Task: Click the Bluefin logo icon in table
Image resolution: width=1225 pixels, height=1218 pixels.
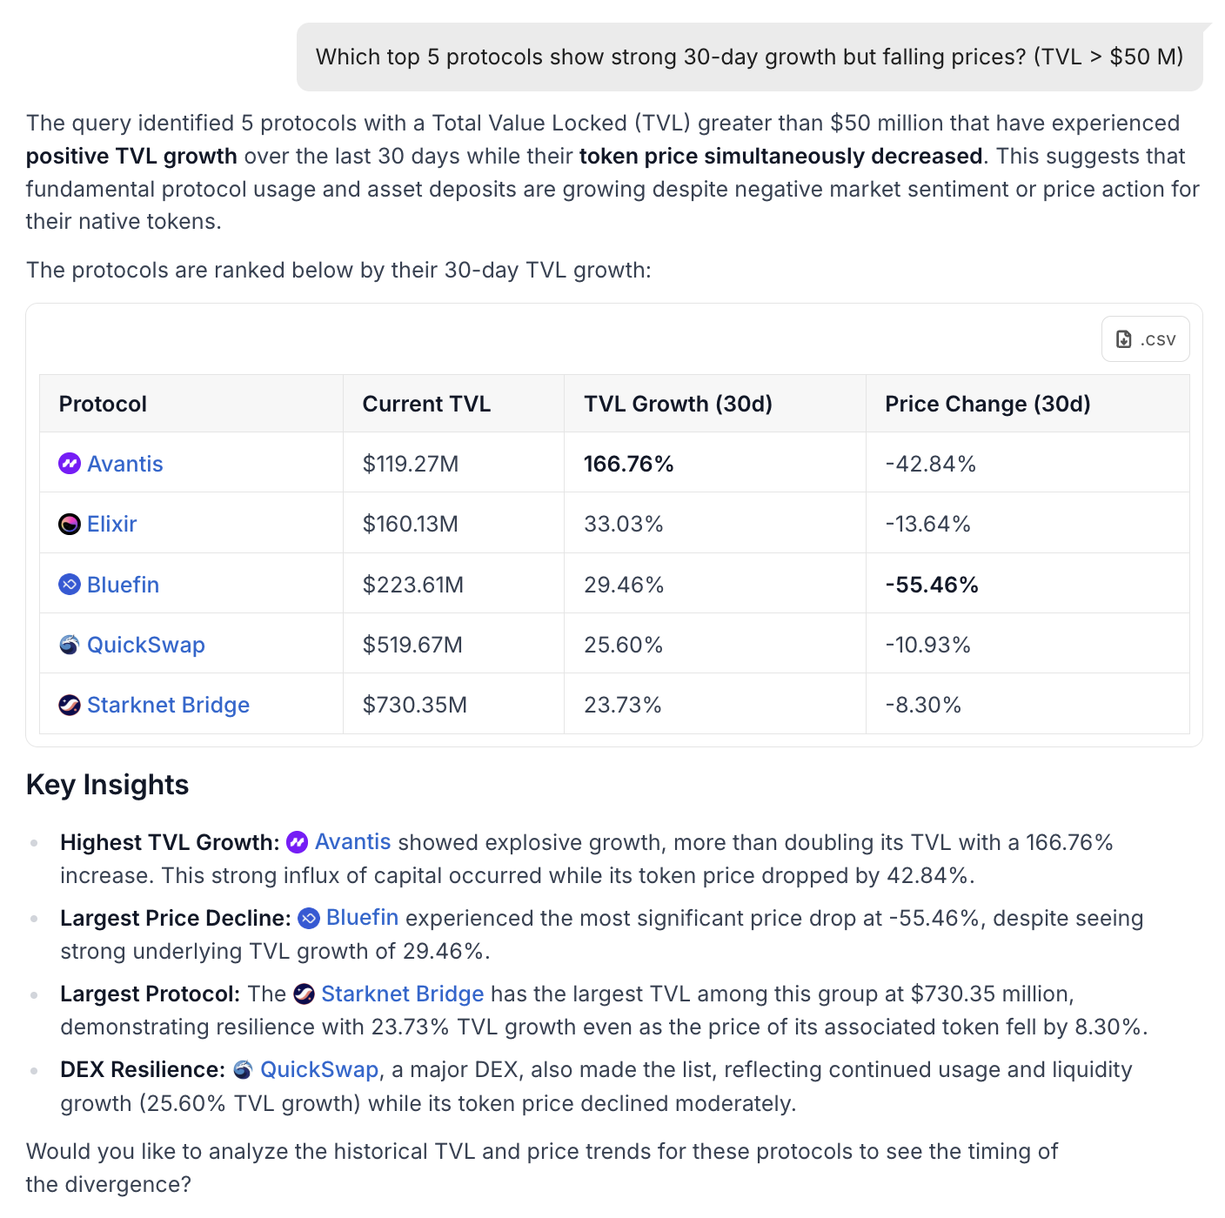Action: click(70, 585)
